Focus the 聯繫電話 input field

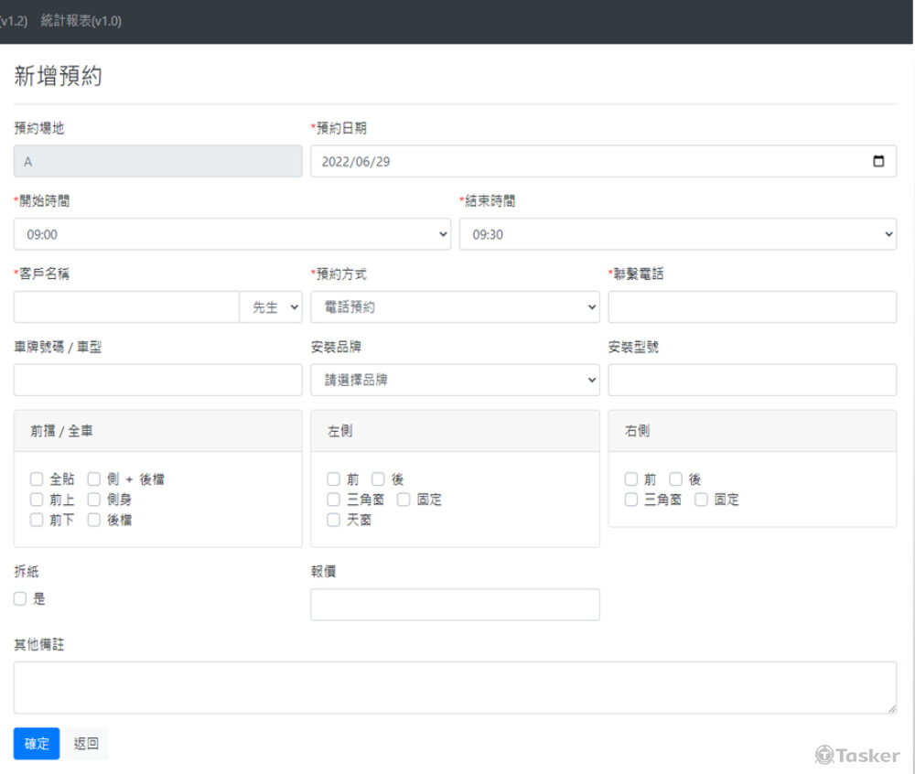coord(752,307)
